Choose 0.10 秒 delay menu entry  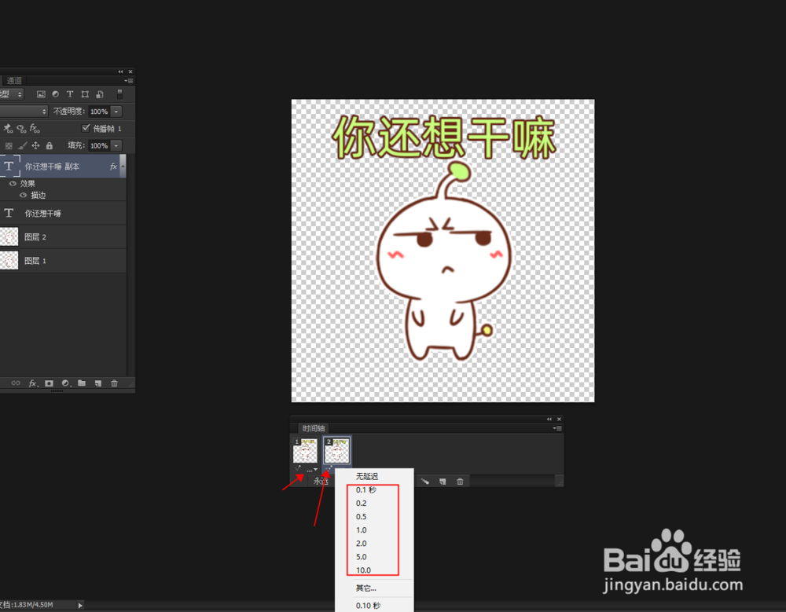pos(374,606)
